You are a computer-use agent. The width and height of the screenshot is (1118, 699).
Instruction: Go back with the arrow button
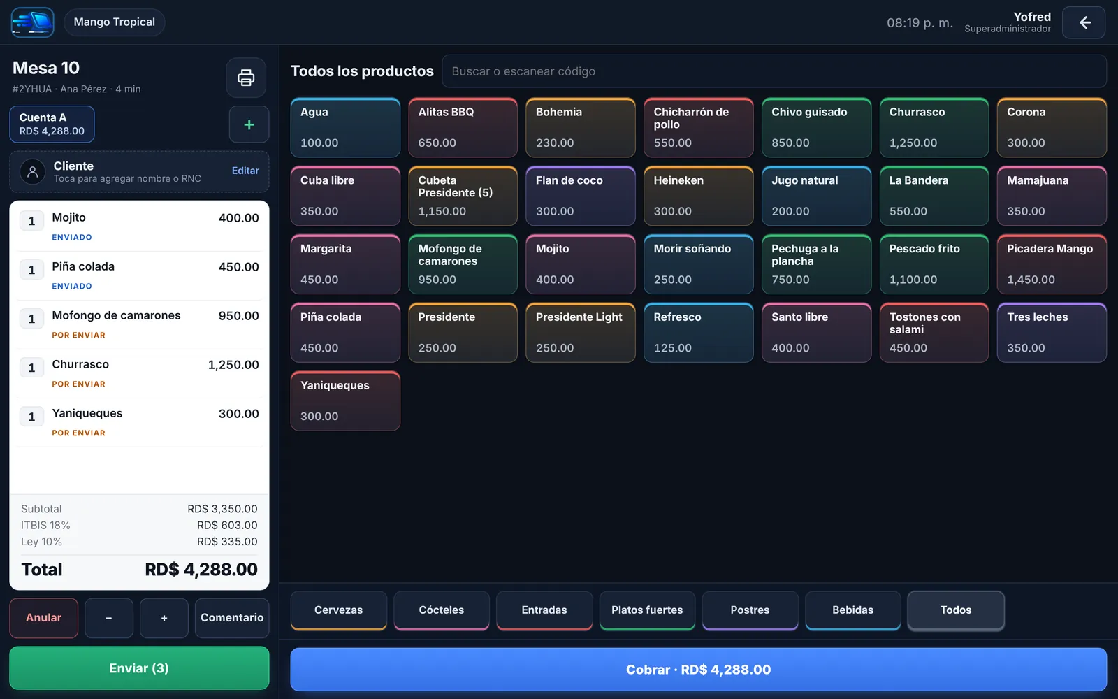[1084, 22]
